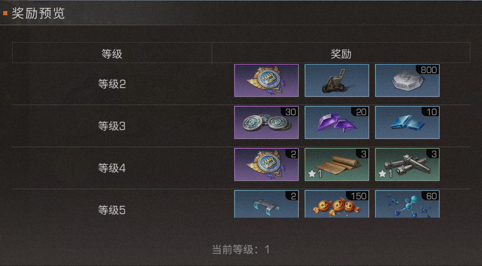Click the 奖励预览 panel title

coord(38,14)
